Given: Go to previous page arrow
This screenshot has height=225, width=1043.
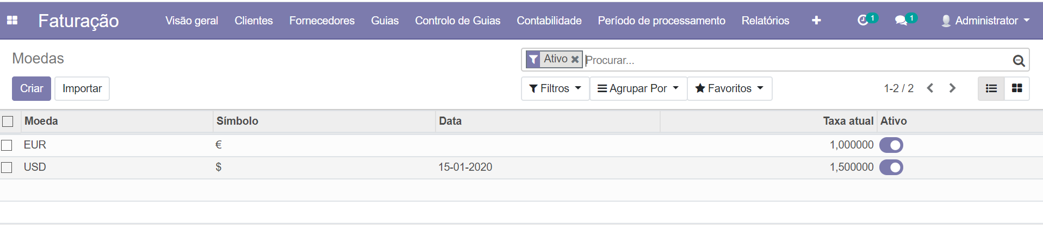Looking at the screenshot, I should click(930, 88).
